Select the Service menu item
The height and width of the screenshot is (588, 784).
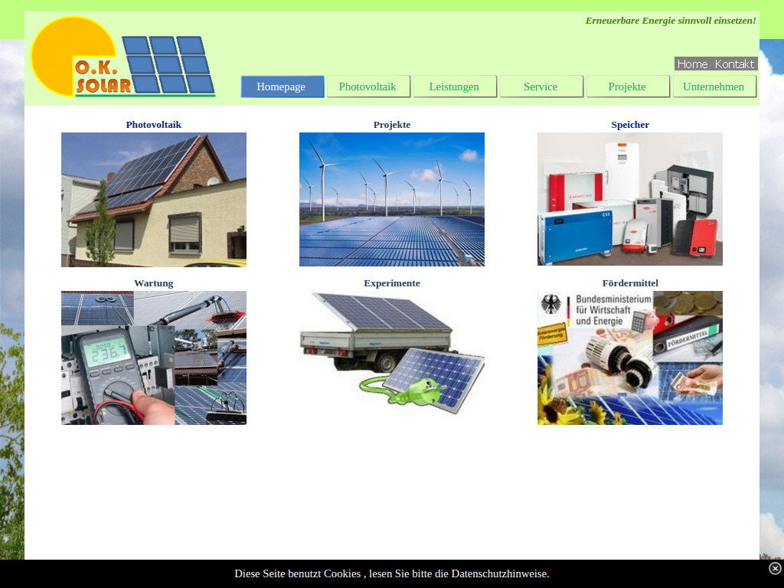[541, 87]
